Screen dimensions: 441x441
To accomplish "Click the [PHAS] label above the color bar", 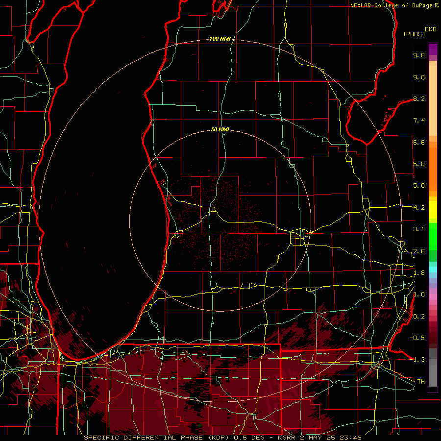I will [414, 34].
